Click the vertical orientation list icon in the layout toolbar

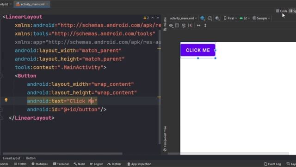tap(177, 26)
